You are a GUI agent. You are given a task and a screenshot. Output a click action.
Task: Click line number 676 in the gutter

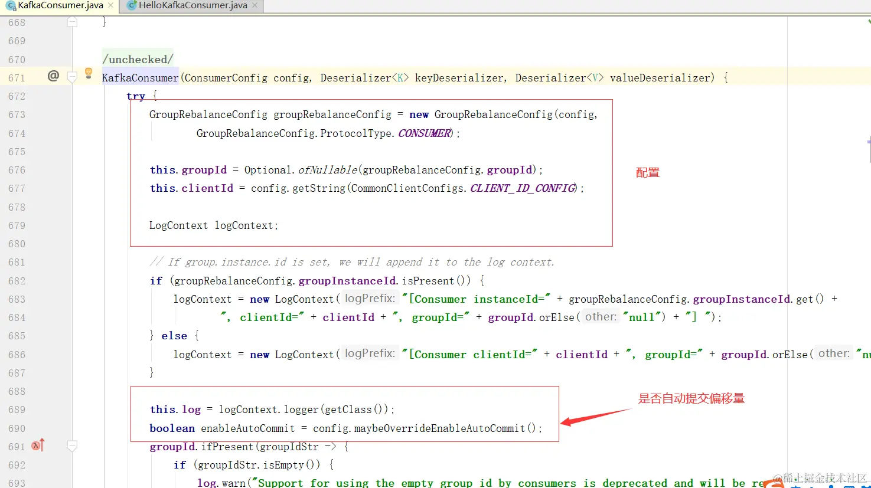[x=17, y=170]
